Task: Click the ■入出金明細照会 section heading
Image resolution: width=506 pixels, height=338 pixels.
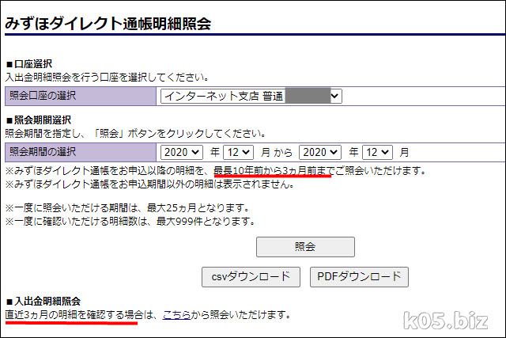Action: (43, 302)
